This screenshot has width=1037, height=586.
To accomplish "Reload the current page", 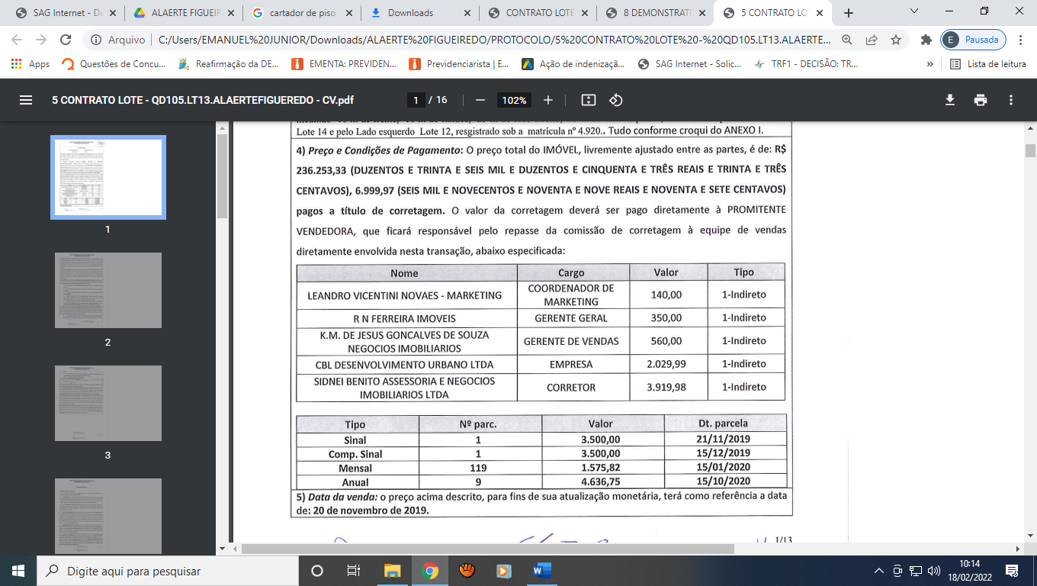I will (x=66, y=40).
